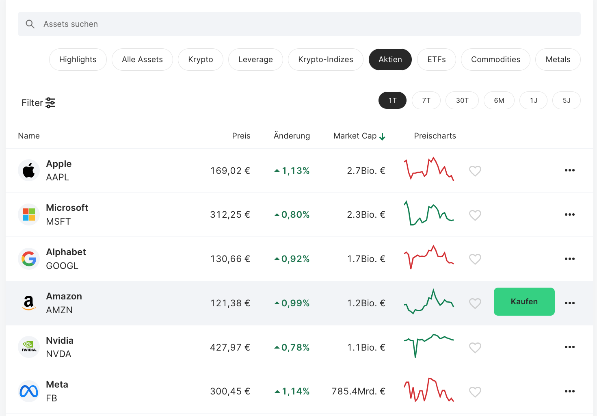Open the three-dot menu for Meta
The image size is (597, 416).
click(x=569, y=391)
